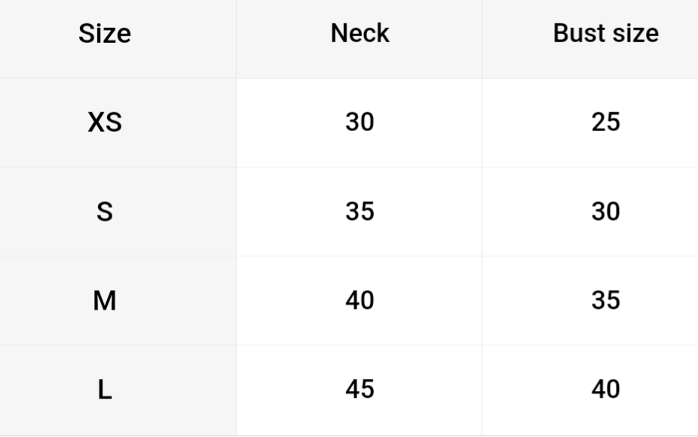This screenshot has width=698, height=437.
Task: Choose the 40 in the Bust size column
Action: coord(605,390)
